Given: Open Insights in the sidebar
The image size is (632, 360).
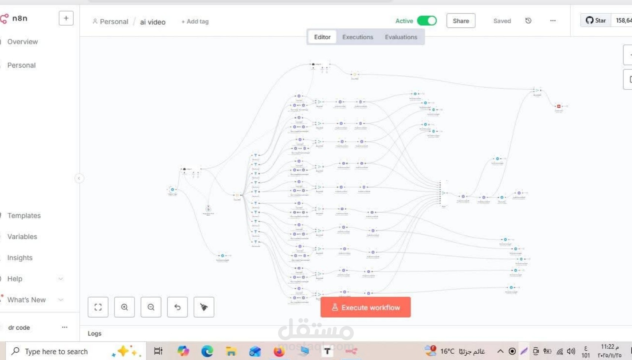Looking at the screenshot, I should [20, 258].
